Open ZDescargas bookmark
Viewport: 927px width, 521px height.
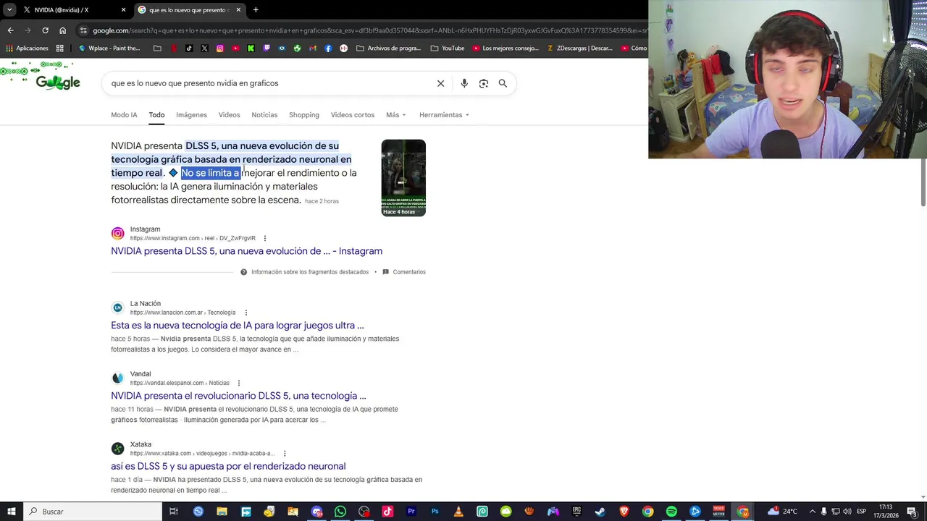[580, 48]
